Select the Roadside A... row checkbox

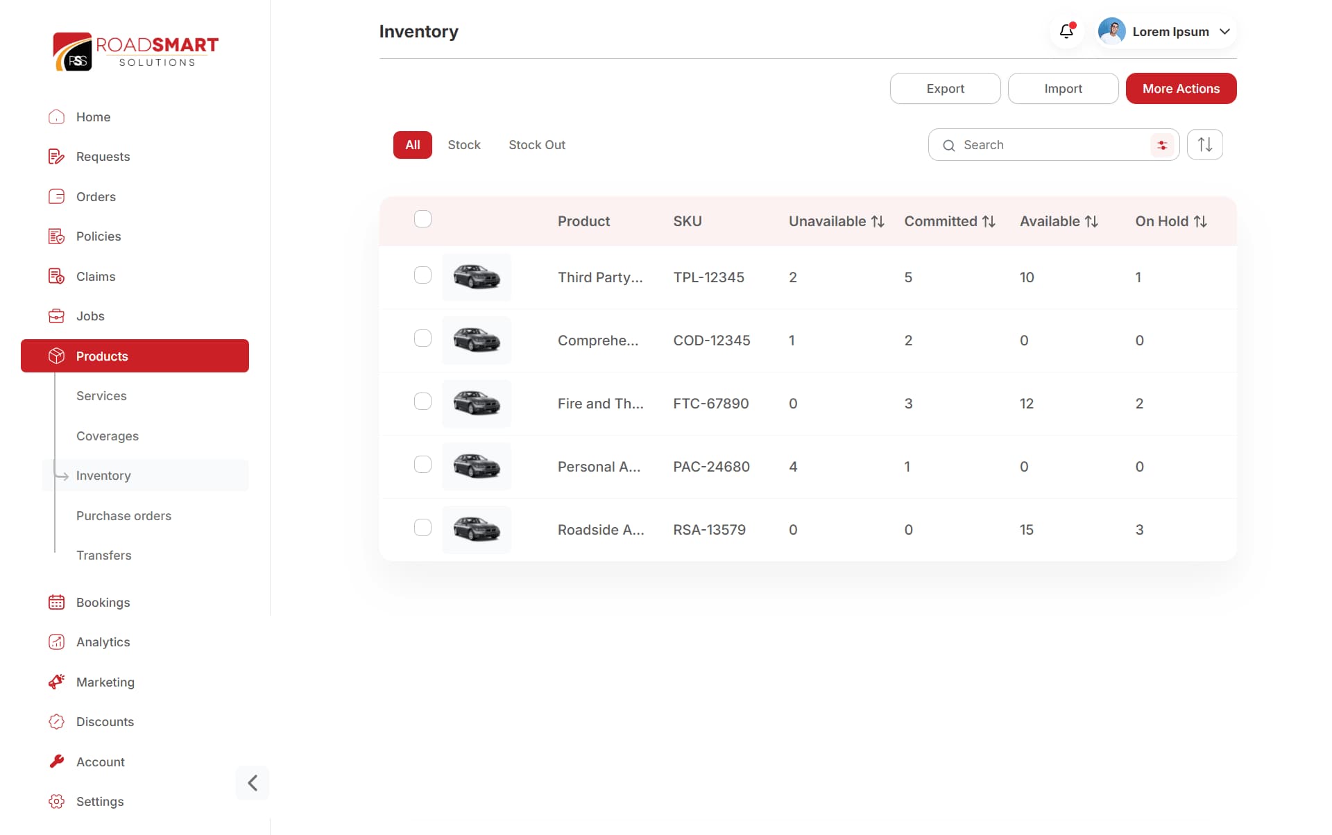[422, 528]
